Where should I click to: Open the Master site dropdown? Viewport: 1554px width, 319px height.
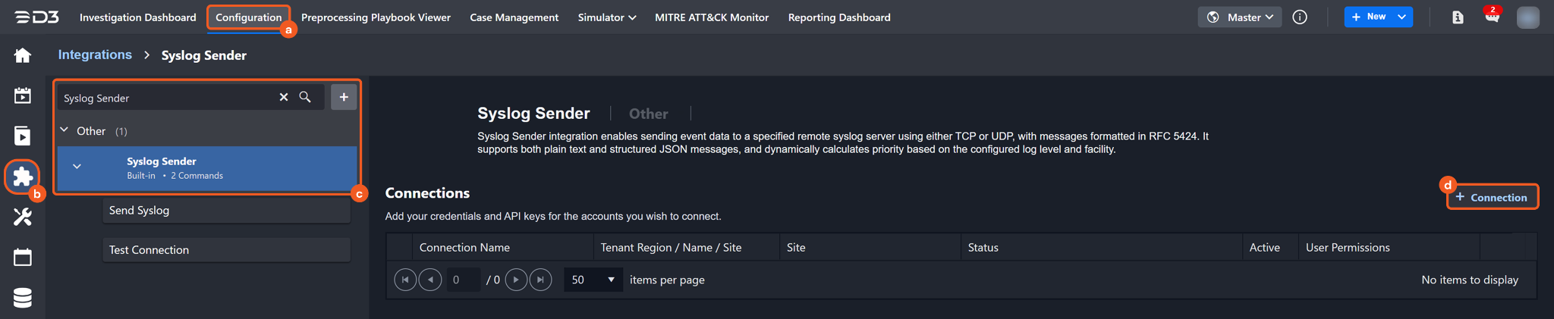[1240, 17]
